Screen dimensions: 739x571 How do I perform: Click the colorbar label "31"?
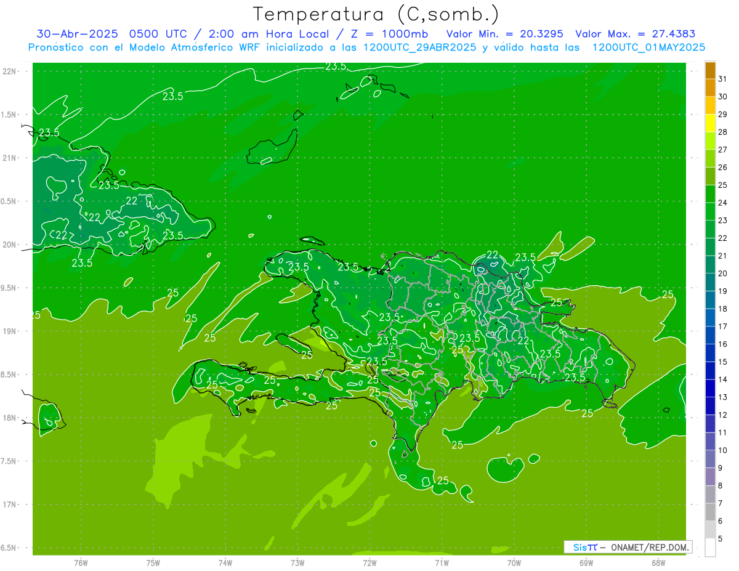(x=723, y=79)
